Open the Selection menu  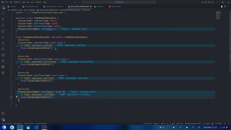17,2
